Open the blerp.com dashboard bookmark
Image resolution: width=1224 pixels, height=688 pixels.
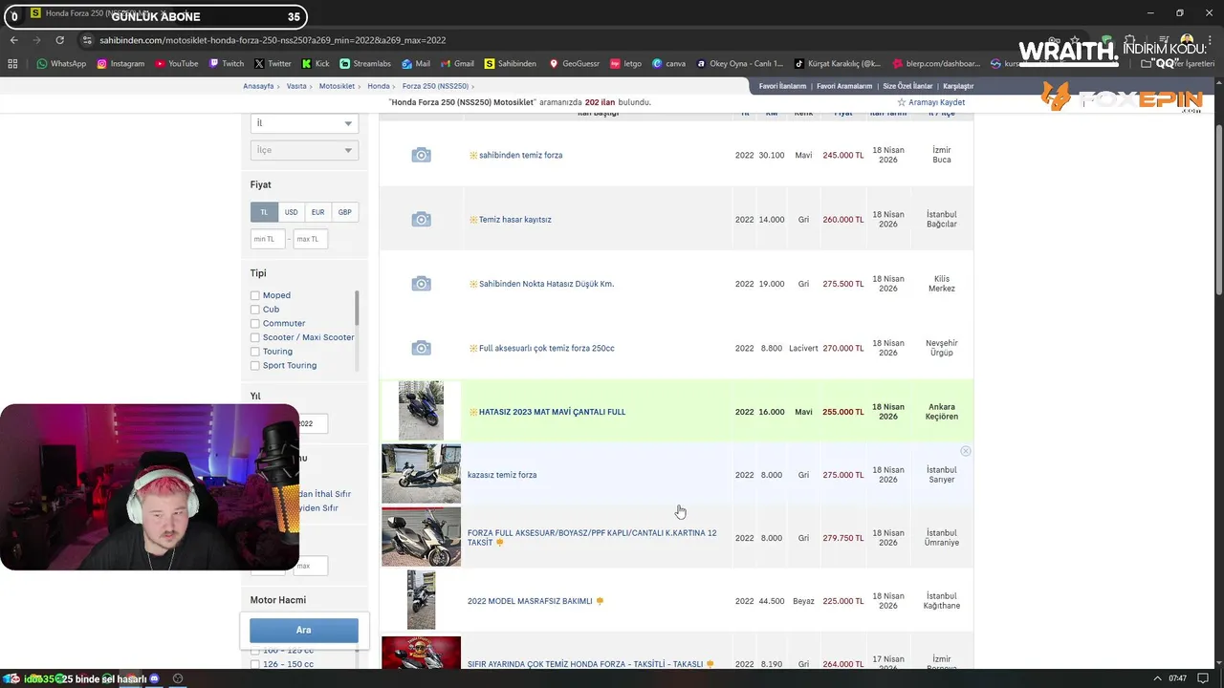(x=936, y=64)
